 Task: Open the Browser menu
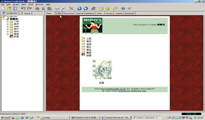pos(39,4)
